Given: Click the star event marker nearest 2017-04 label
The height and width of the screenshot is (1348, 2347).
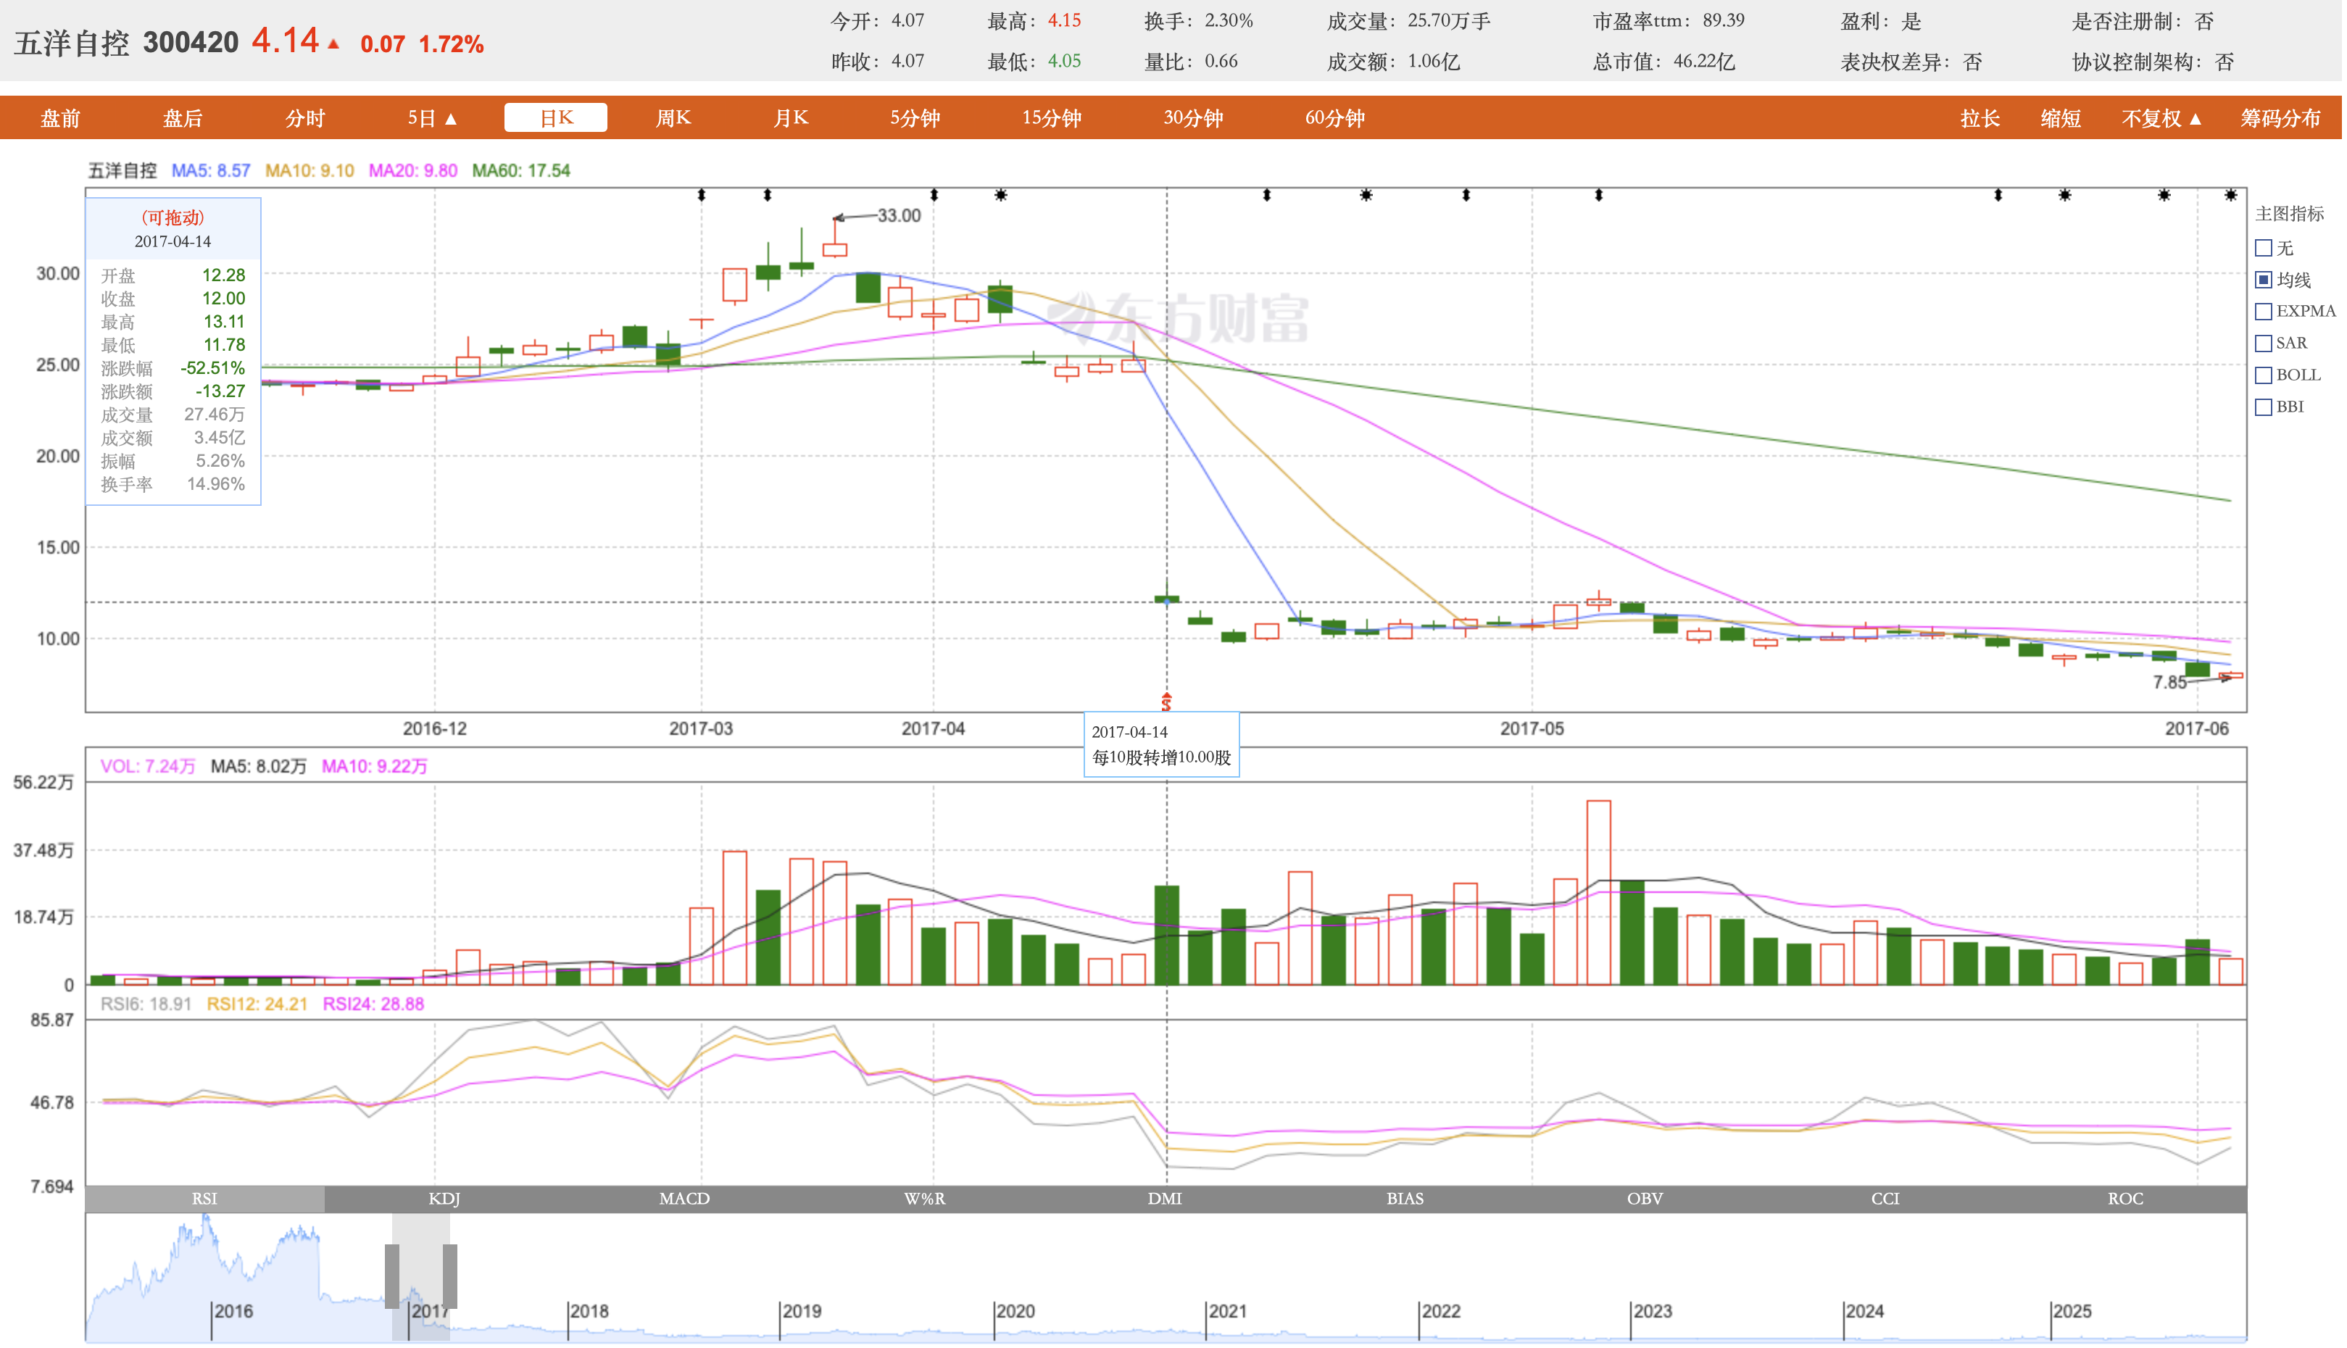Looking at the screenshot, I should tap(1001, 196).
